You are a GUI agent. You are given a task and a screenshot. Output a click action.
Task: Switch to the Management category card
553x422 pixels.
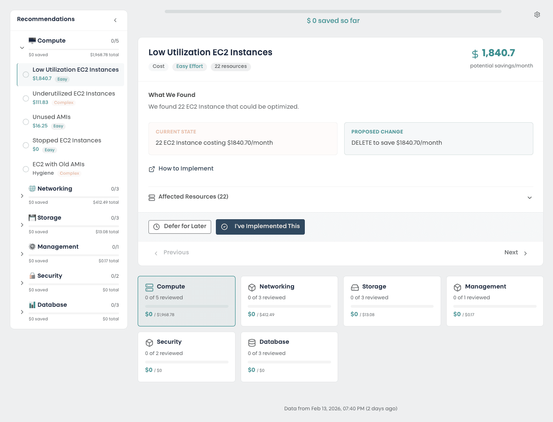coord(494,301)
